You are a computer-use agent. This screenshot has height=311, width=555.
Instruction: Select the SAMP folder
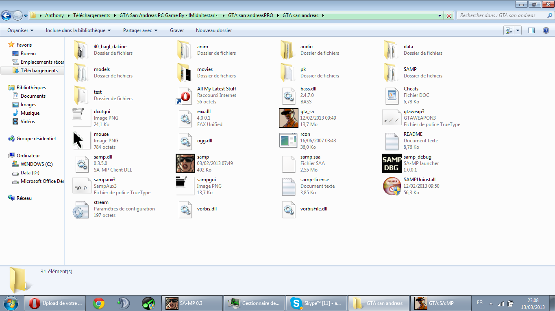pos(413,73)
